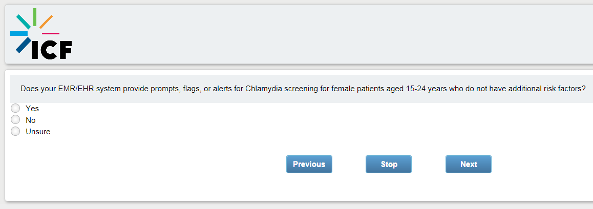Click the dark navy diagonal ray in the logo

point(23,45)
